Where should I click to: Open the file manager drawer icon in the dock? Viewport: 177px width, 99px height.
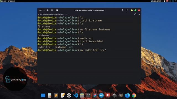(82, 95)
